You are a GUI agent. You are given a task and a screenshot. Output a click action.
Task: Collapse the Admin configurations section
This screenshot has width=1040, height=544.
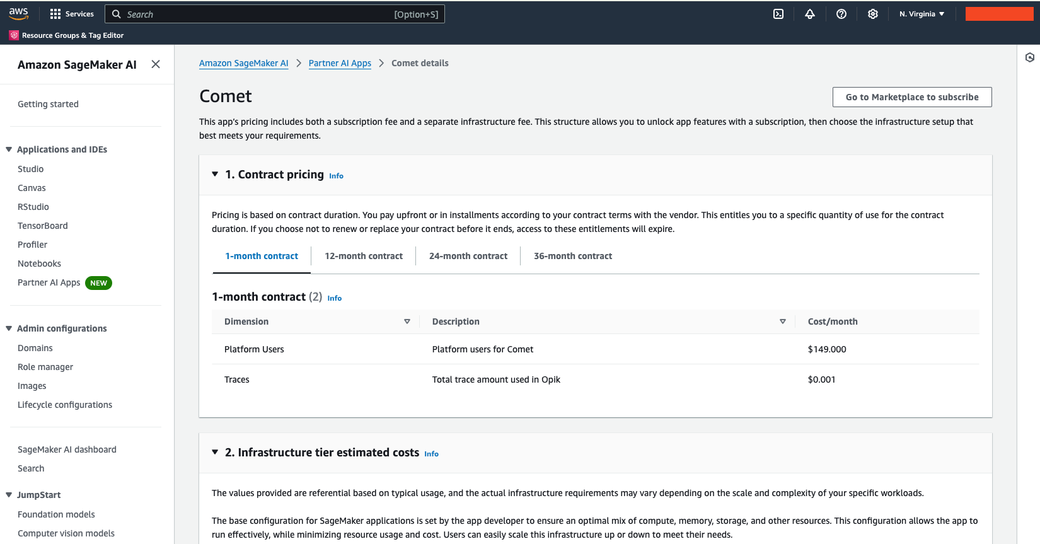(x=9, y=328)
